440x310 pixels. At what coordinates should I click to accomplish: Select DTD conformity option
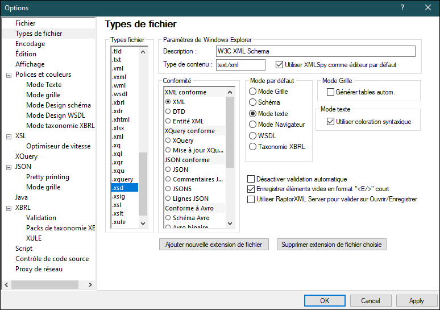[x=168, y=111]
